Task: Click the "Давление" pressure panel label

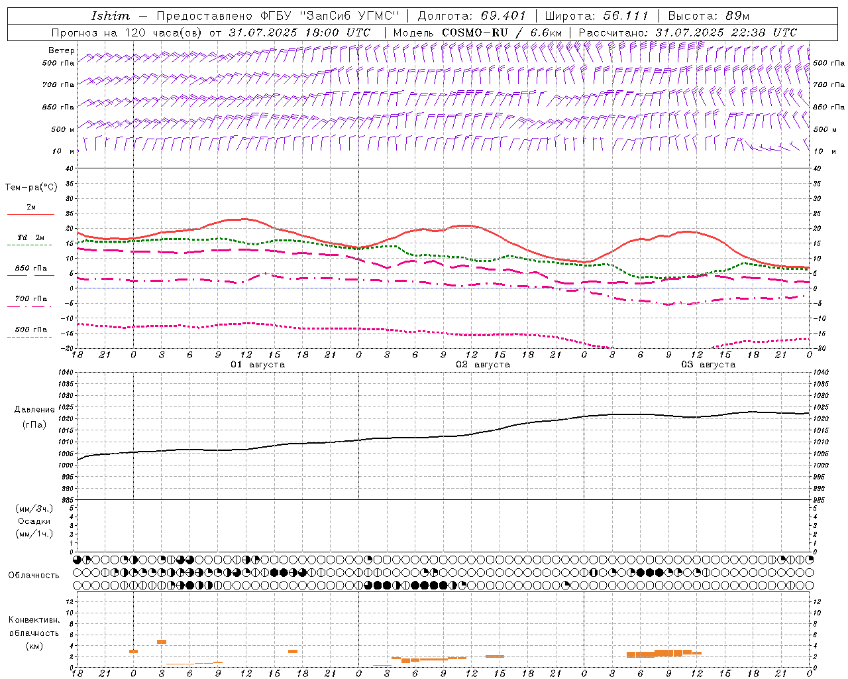Action: point(34,410)
